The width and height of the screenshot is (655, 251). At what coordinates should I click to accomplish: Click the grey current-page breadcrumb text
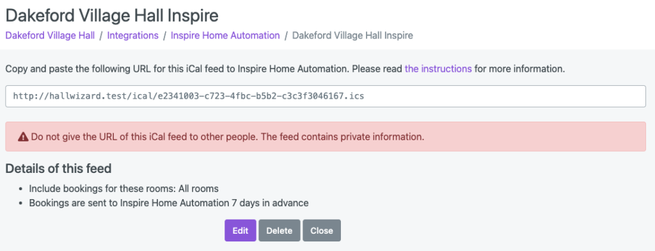pyautogui.click(x=352, y=36)
